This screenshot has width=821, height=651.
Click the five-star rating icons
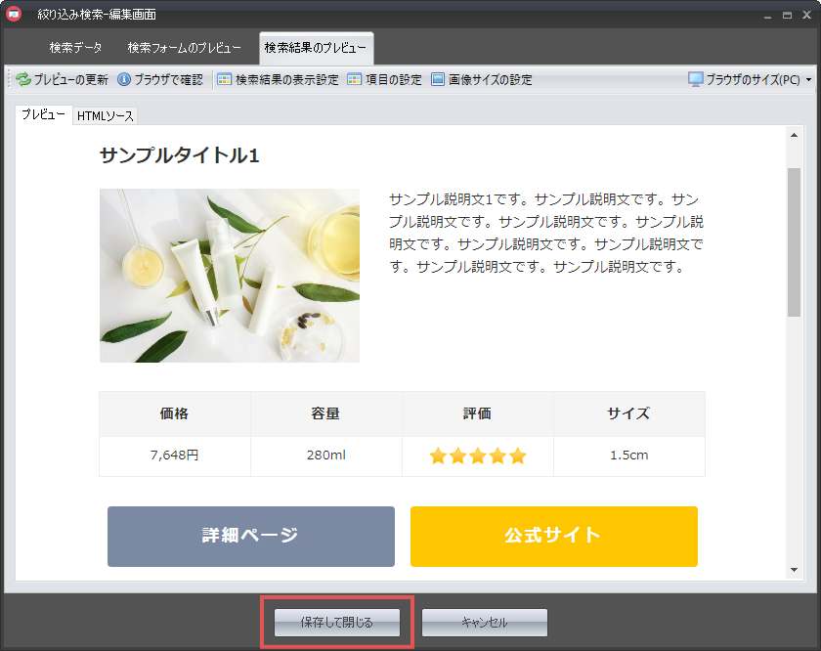coord(477,456)
